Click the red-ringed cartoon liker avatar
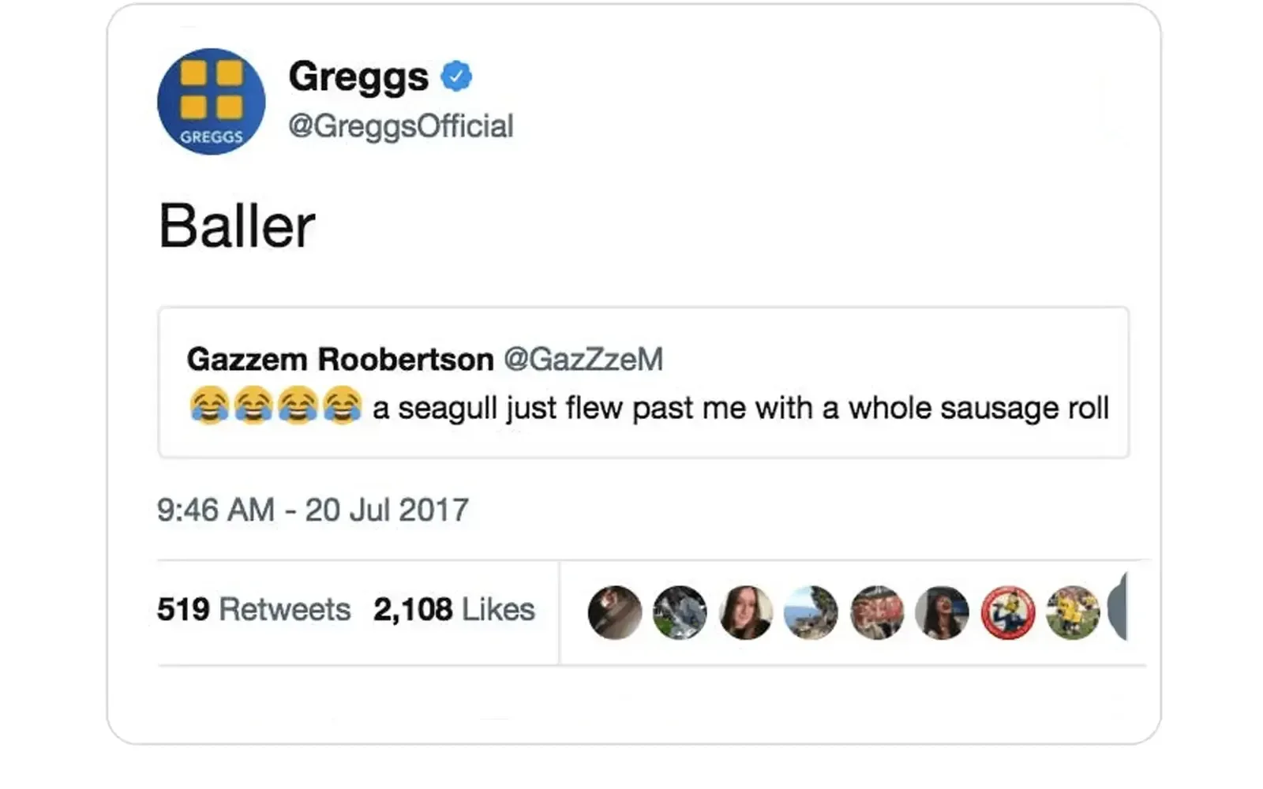The height and width of the screenshot is (789, 1263). tap(1007, 611)
